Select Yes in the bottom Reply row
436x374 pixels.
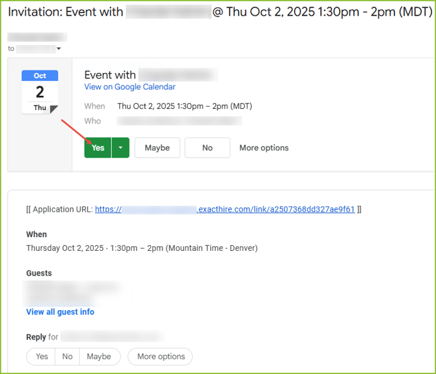(42, 356)
